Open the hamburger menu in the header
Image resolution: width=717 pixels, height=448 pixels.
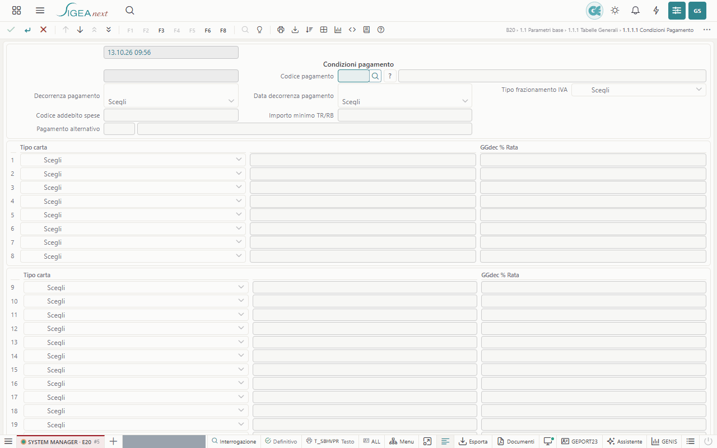pos(40,11)
